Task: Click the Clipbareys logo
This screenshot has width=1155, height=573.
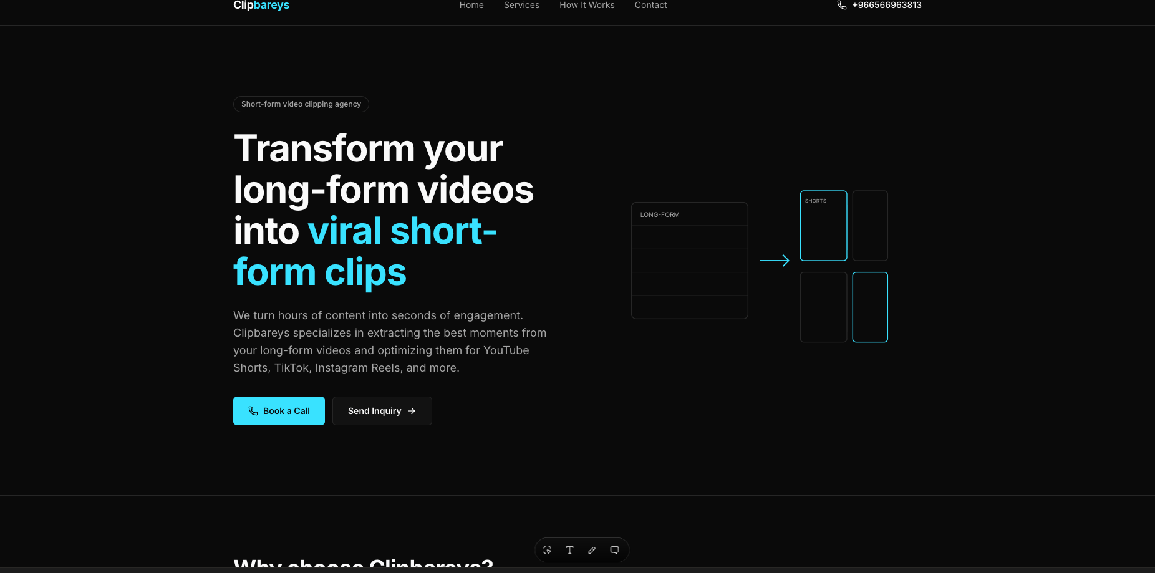Action: click(261, 5)
